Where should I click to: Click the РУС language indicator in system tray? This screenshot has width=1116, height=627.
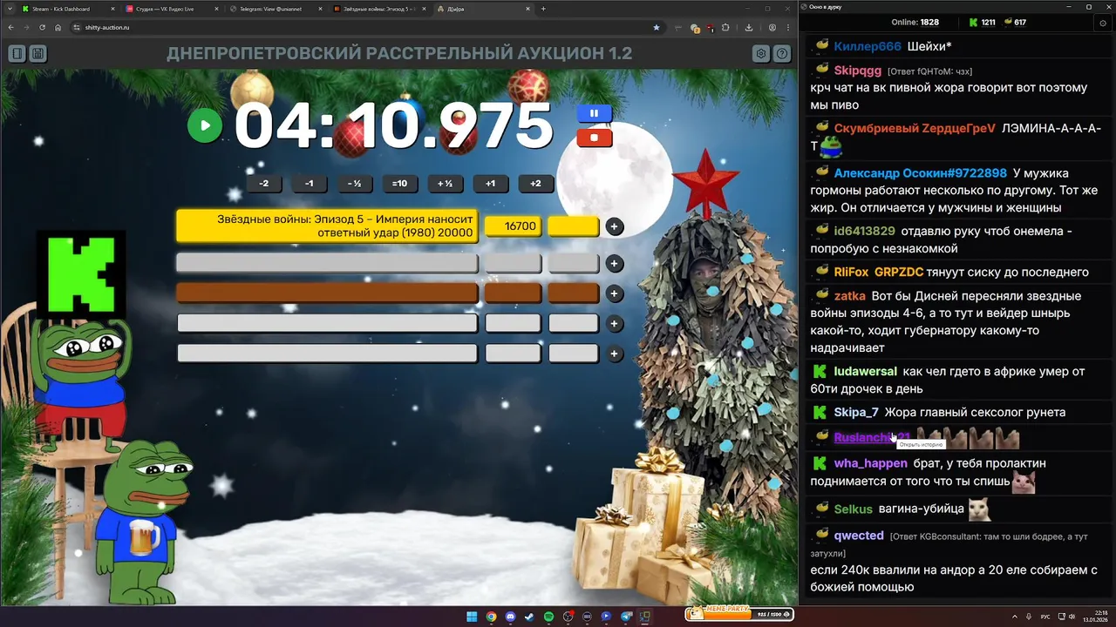1045,617
